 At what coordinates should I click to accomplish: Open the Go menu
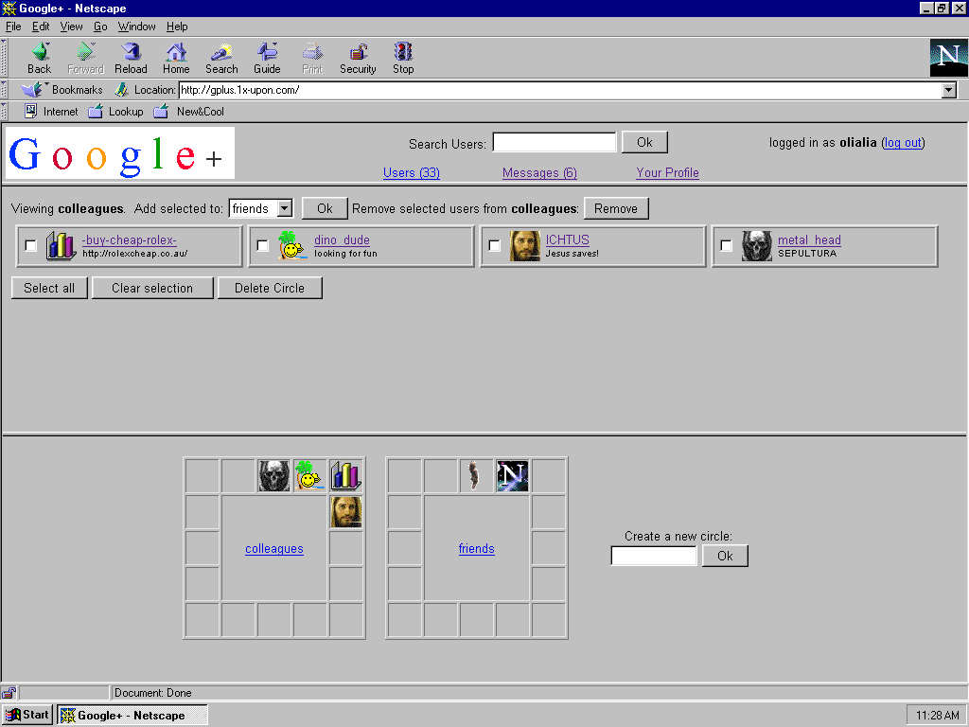tap(100, 27)
